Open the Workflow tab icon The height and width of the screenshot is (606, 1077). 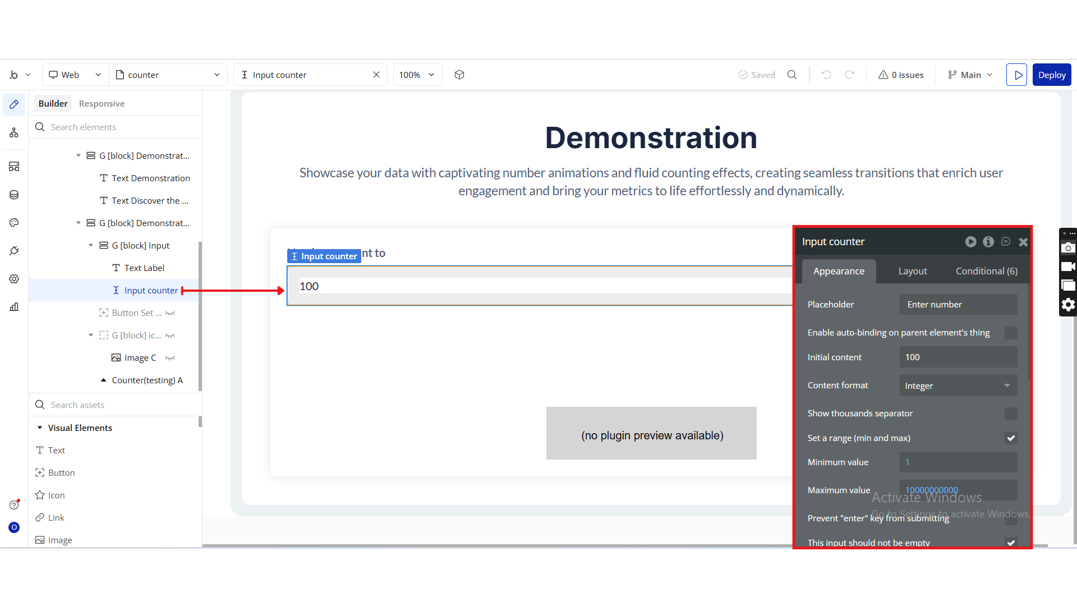(x=14, y=133)
